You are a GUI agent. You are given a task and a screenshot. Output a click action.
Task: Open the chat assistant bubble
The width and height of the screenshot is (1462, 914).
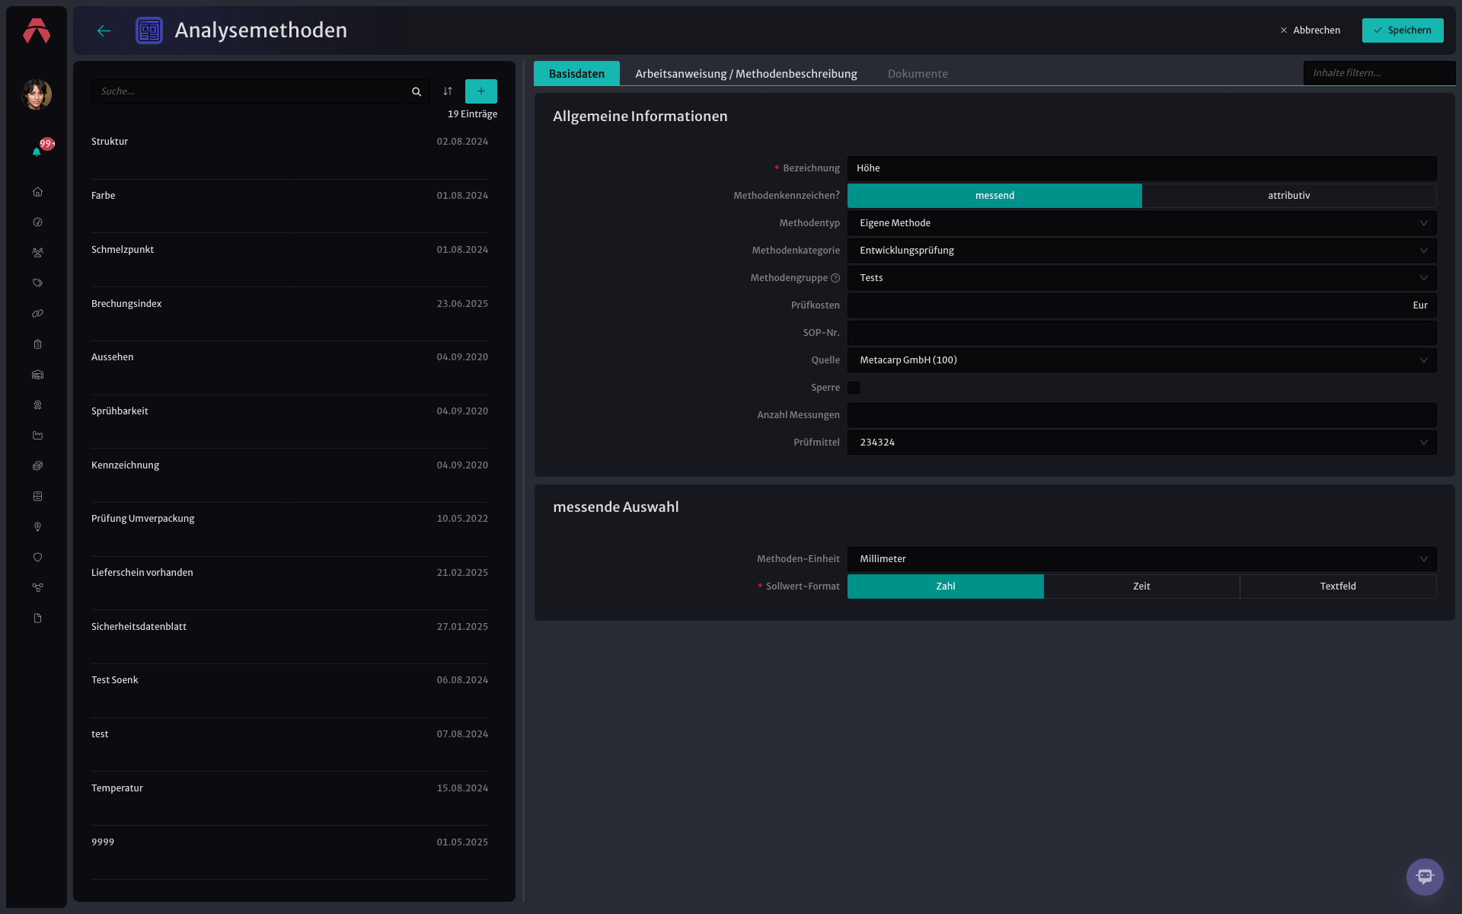[1425, 877]
